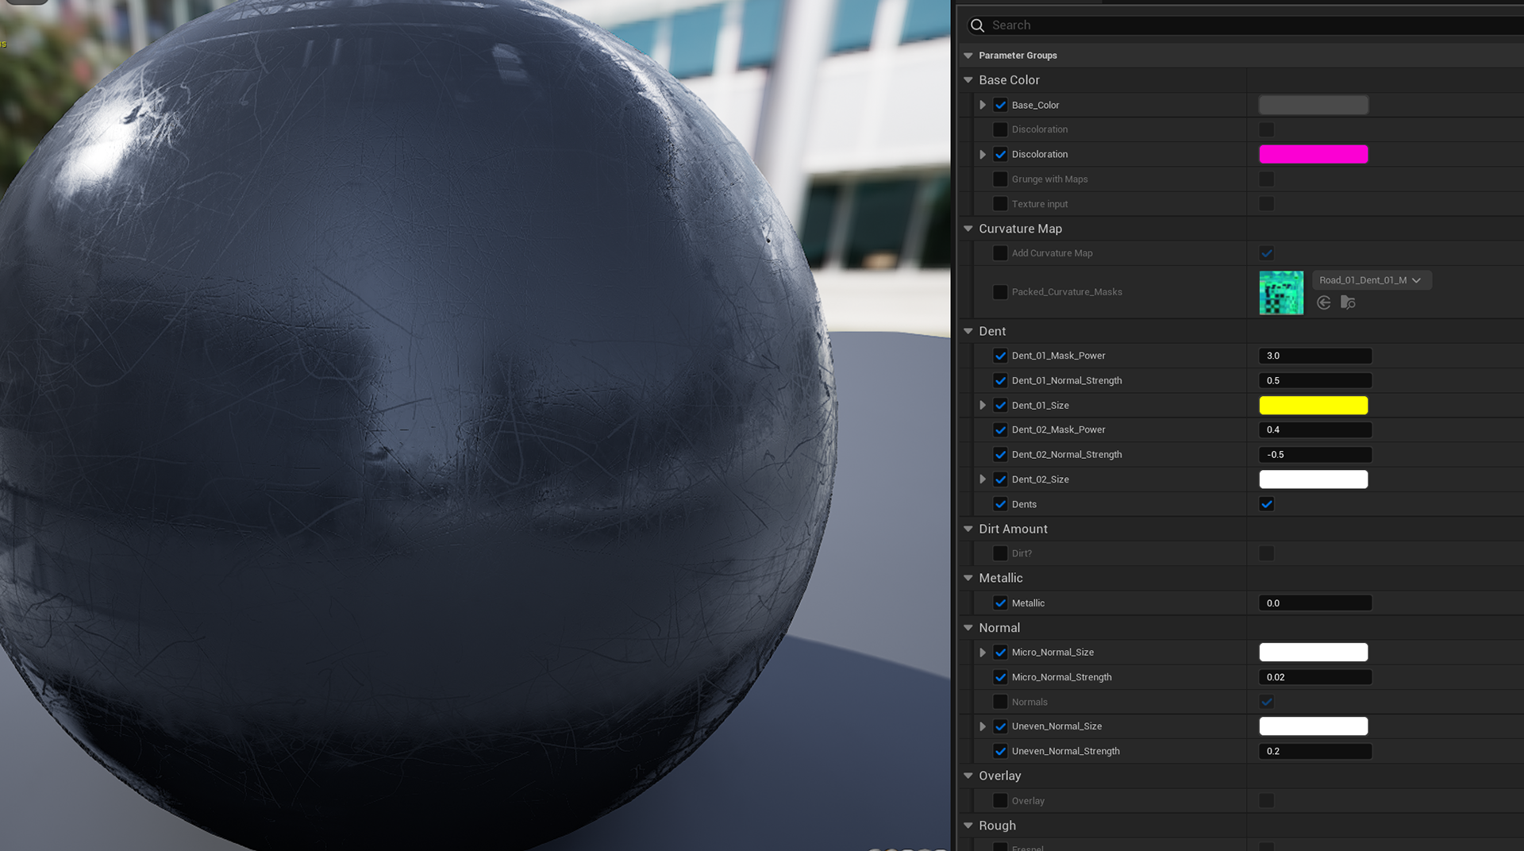Toggle the Overlay value checkbox
This screenshot has height=851, width=1524.
1266,800
